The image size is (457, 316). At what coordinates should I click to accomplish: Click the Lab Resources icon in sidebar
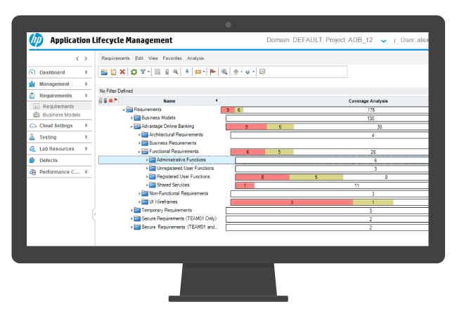[32, 149]
